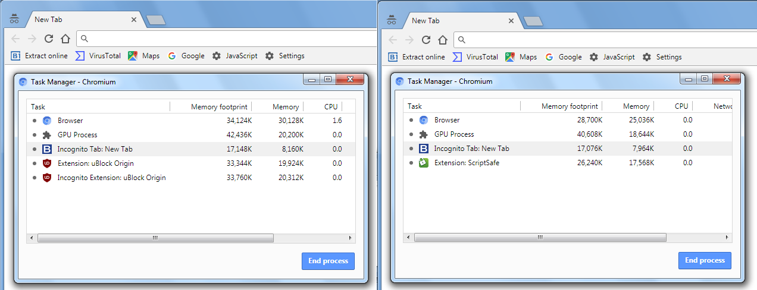This screenshot has width=757, height=290.
Task: Click the left scrollbar arrow in the right Task Manager
Action: (x=408, y=237)
